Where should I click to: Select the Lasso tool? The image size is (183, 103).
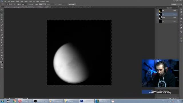pos(2,15)
